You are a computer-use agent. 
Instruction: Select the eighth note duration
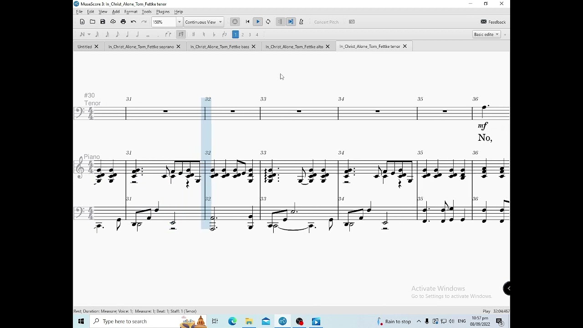(118, 34)
